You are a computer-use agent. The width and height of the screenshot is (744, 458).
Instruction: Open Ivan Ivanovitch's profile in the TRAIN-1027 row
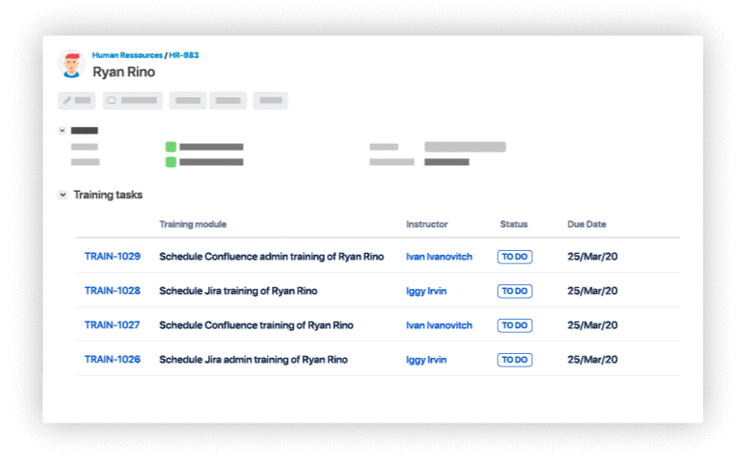439,325
